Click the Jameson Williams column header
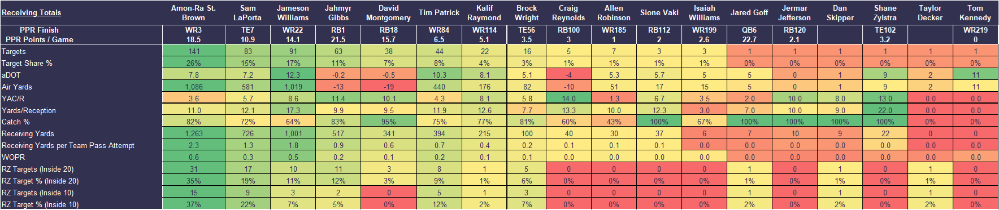999x210 pixels. click(293, 12)
